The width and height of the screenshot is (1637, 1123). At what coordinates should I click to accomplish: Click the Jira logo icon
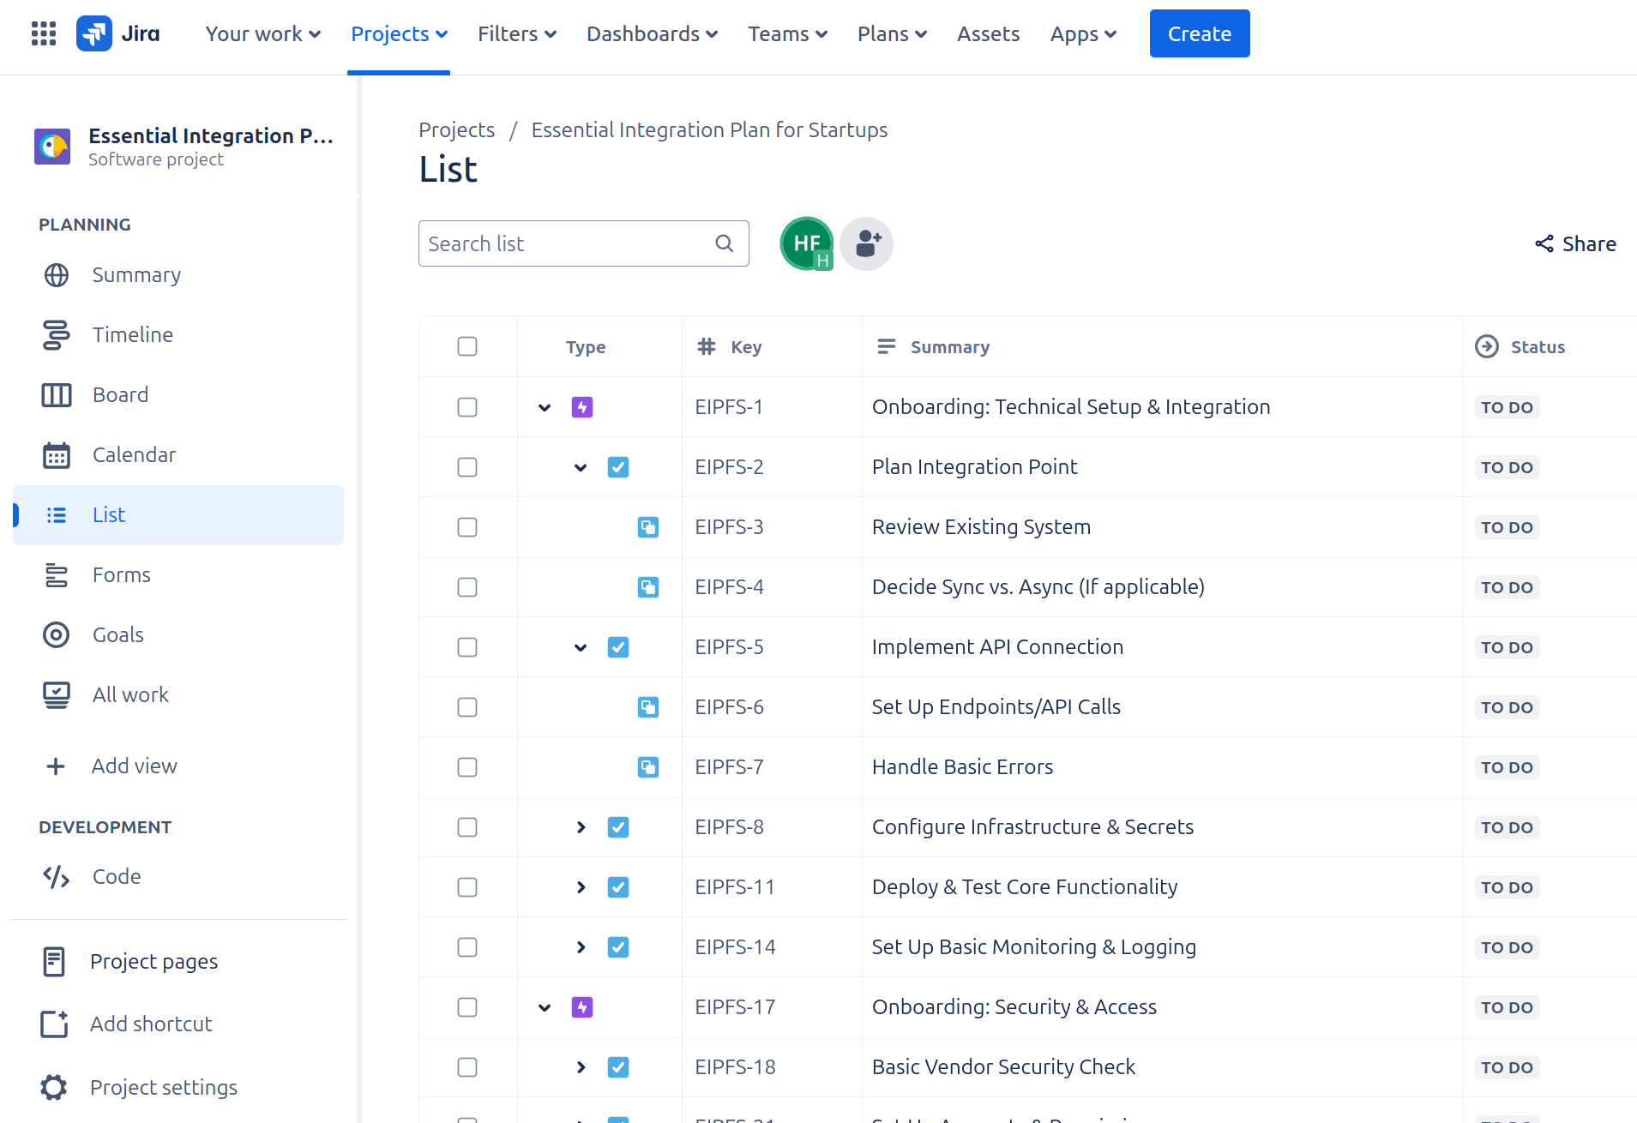[x=93, y=33]
